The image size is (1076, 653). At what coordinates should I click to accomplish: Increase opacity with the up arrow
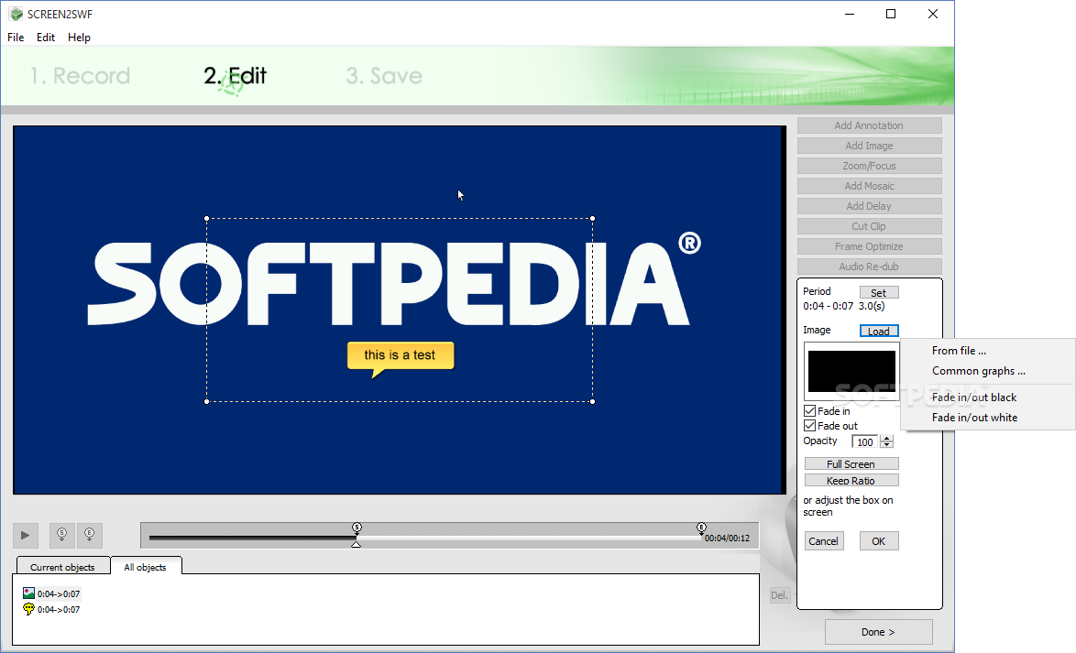887,439
